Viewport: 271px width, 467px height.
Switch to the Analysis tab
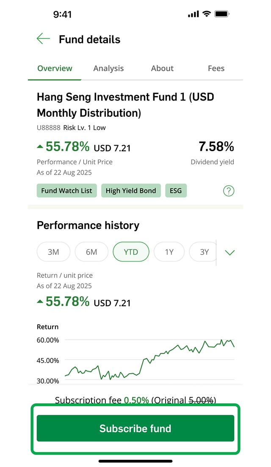tap(108, 68)
